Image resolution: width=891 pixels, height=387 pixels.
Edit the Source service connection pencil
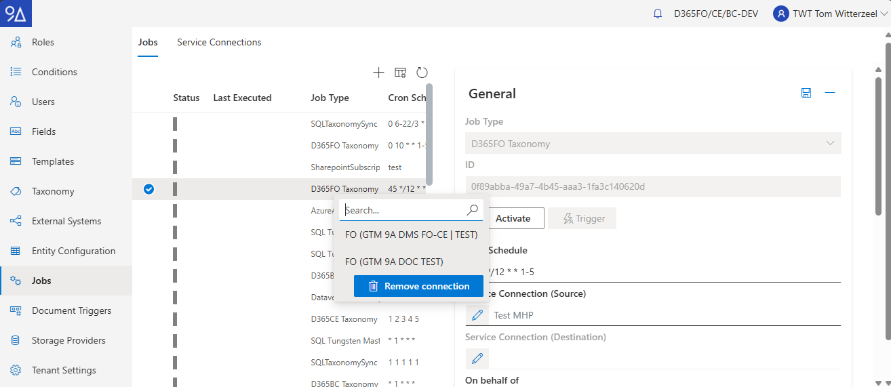tap(477, 315)
